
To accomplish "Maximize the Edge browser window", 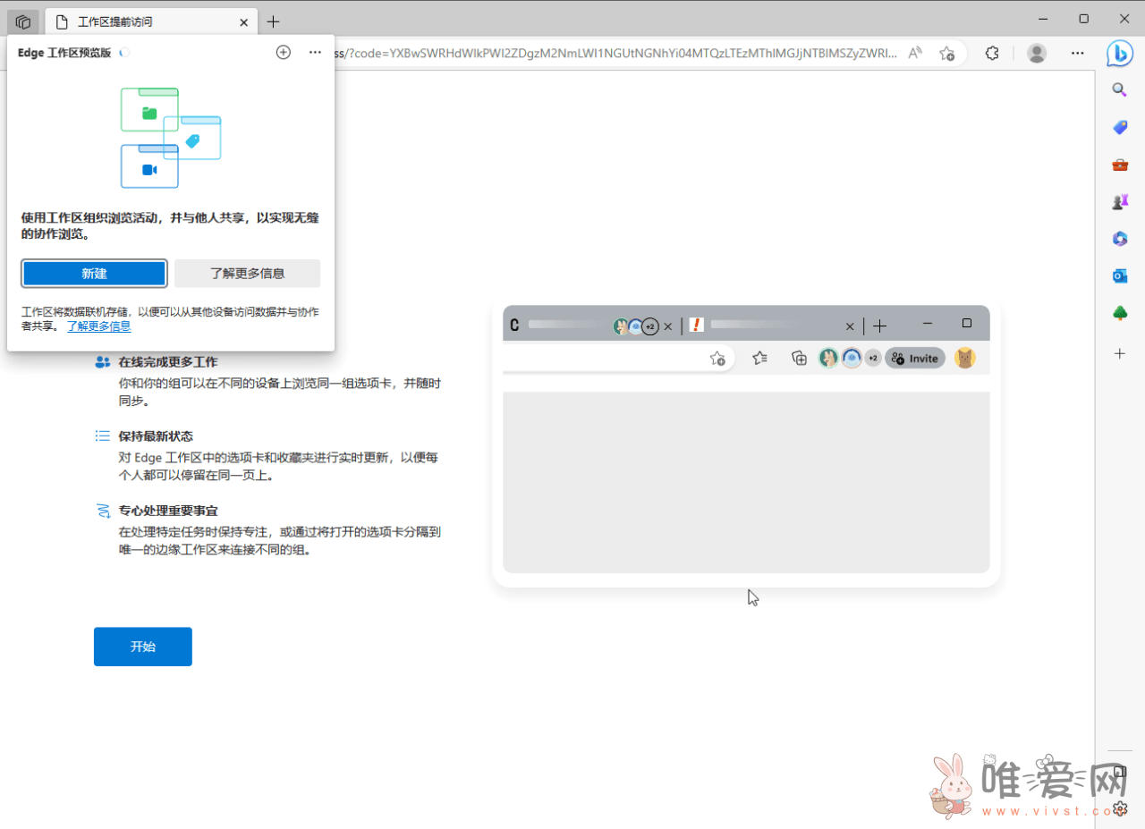I will [x=1084, y=19].
